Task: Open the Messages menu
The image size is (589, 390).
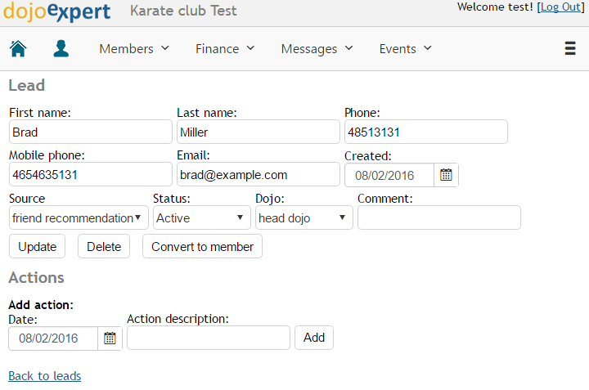Action: tap(317, 49)
